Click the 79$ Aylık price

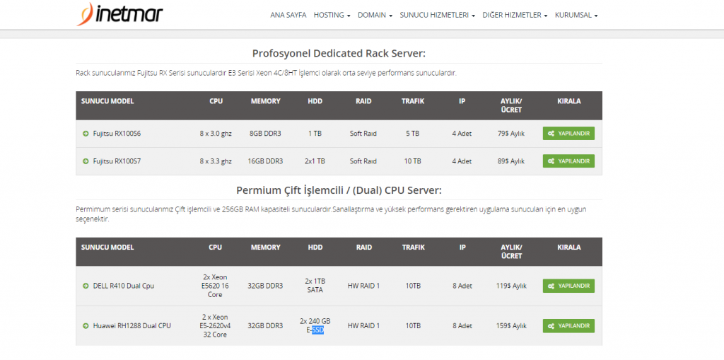pos(511,134)
